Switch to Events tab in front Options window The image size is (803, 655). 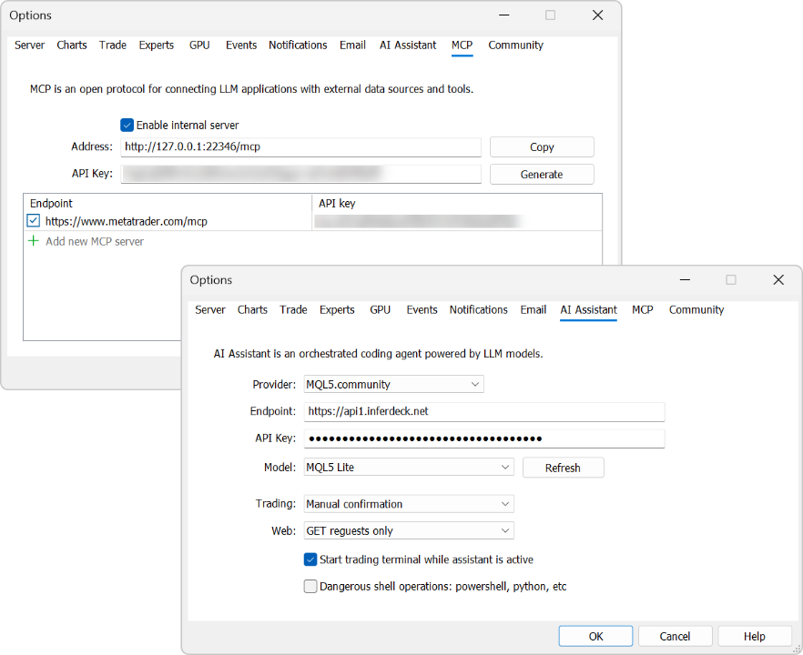(422, 309)
